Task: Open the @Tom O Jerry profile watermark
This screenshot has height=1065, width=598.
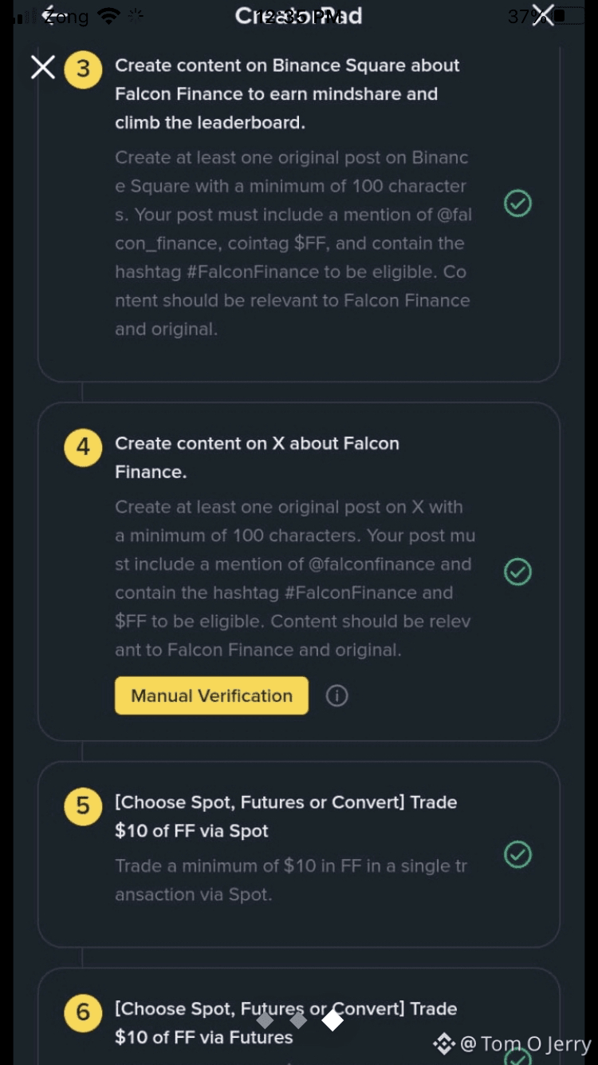Action: click(x=526, y=1044)
